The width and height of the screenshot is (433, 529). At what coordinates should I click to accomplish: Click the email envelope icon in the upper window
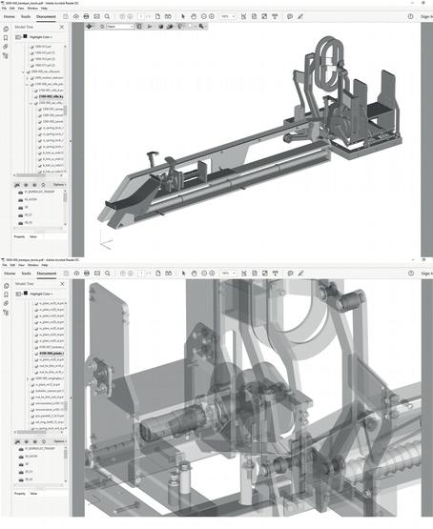coord(97,16)
